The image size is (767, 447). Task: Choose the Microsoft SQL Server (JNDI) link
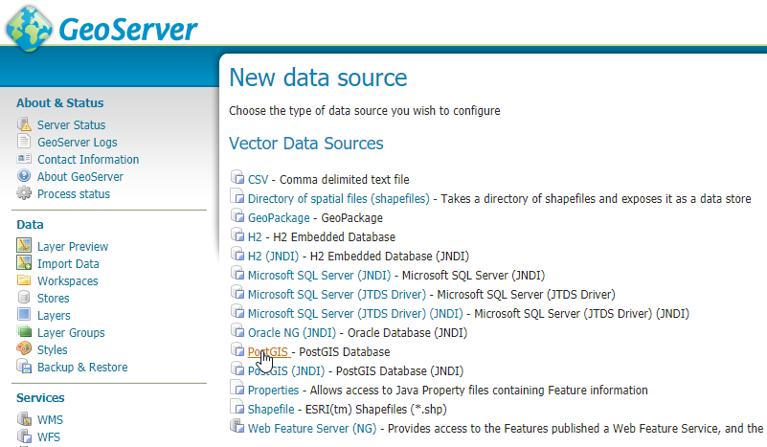click(320, 276)
